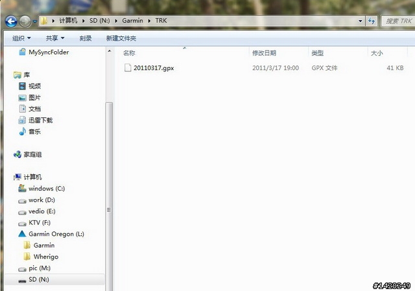The image size is (415, 291).
Task: Click the Garmin Oregon (L:) triangle icon
Action: pos(22,234)
